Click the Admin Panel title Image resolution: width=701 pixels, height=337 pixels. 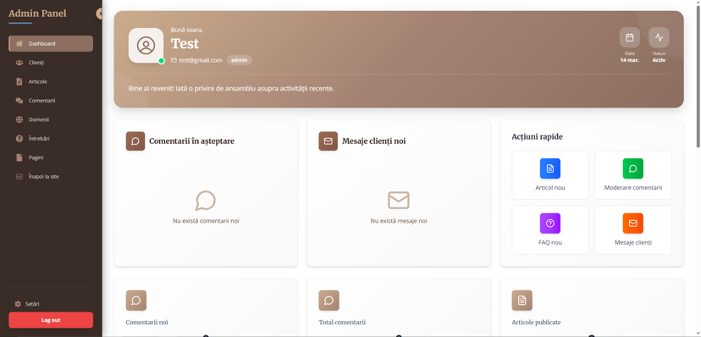[37, 14]
